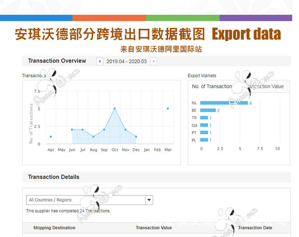Expand the countries dropdown arrow button
Viewport: 299px width, 237px height.
coord(149,200)
